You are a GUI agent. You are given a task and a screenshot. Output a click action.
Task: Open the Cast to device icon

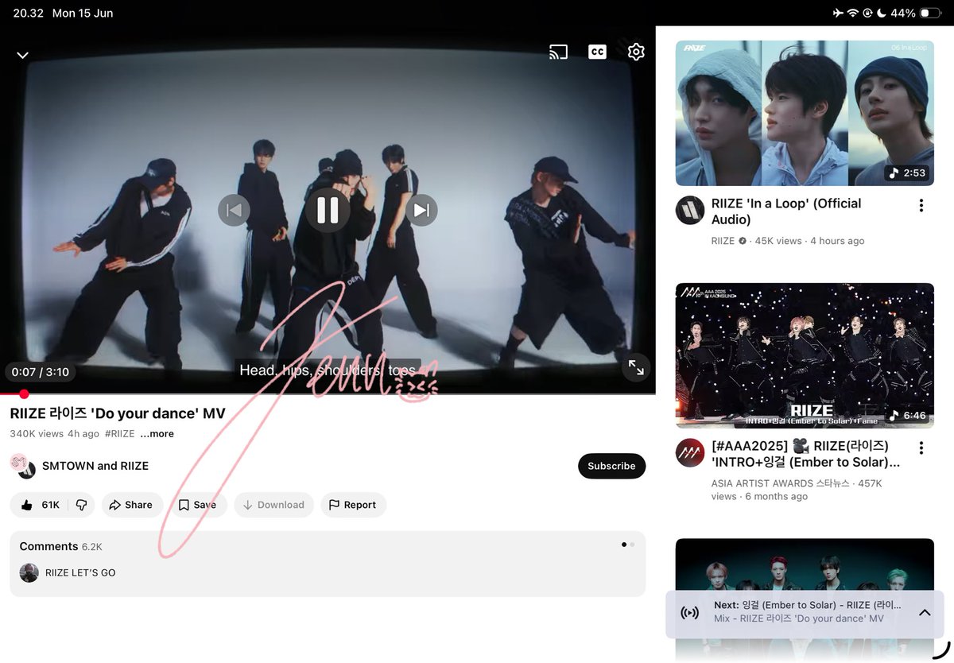[558, 52]
